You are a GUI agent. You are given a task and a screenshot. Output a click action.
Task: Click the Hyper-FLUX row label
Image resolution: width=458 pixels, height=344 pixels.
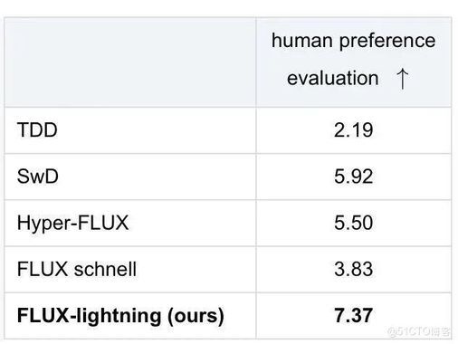[x=72, y=224]
